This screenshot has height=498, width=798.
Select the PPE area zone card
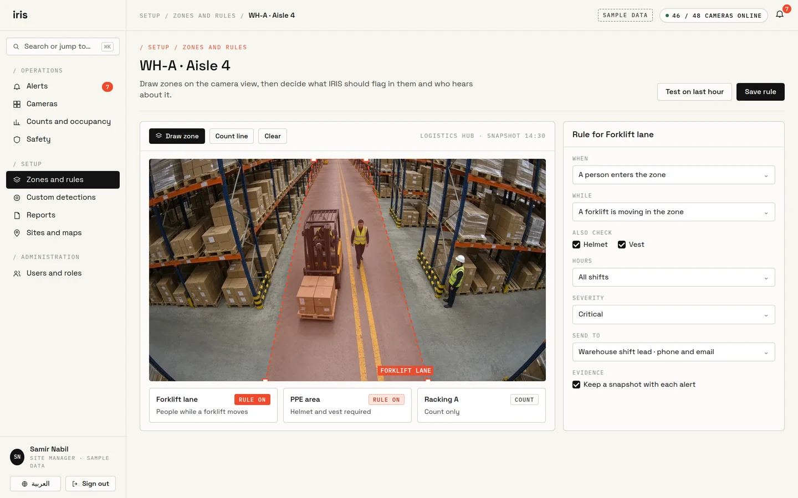tap(347, 406)
